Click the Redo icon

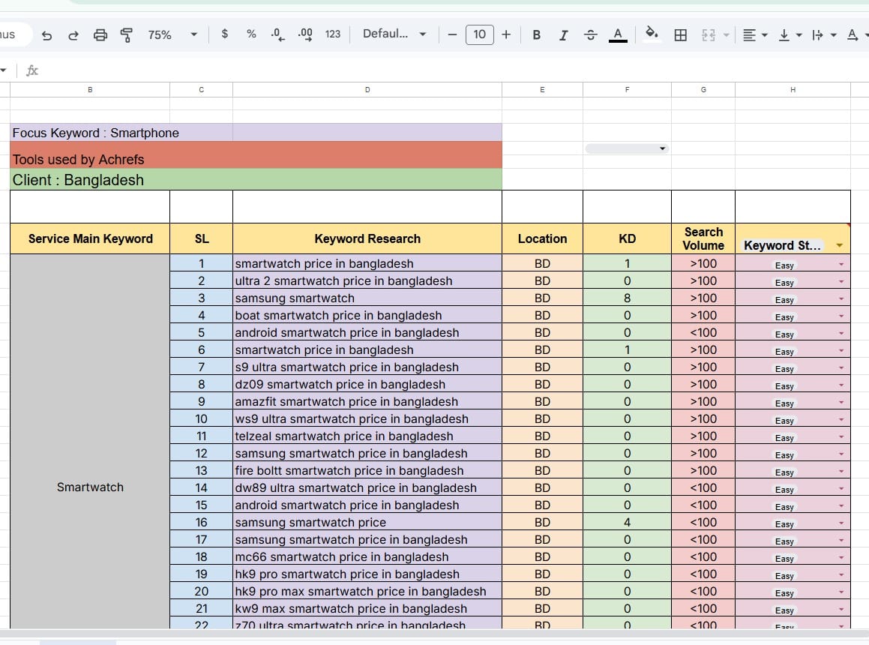73,34
